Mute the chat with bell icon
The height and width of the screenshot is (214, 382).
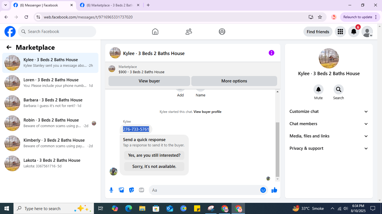click(319, 89)
